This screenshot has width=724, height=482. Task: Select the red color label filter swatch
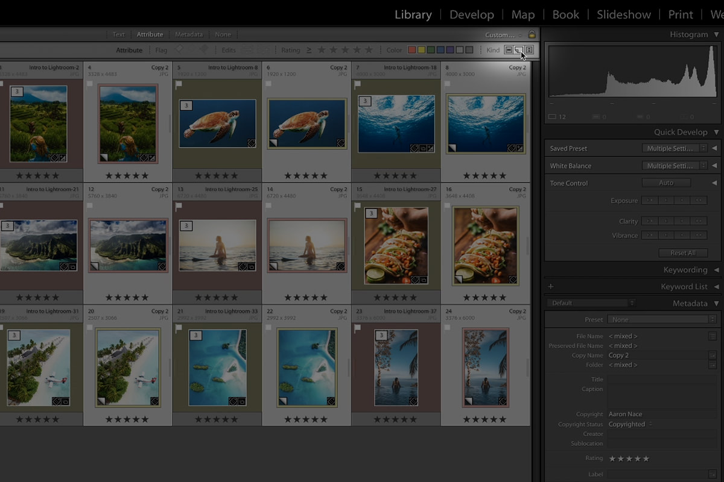pos(412,50)
